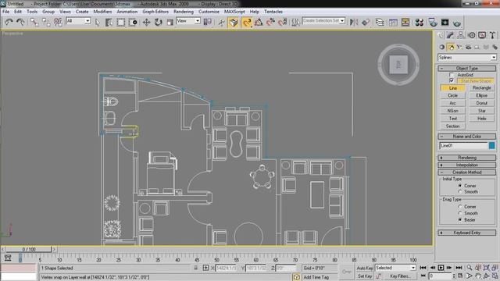Activate the Select and Scale tool
The width and height of the screenshot is (500, 281).
[x=170, y=22]
